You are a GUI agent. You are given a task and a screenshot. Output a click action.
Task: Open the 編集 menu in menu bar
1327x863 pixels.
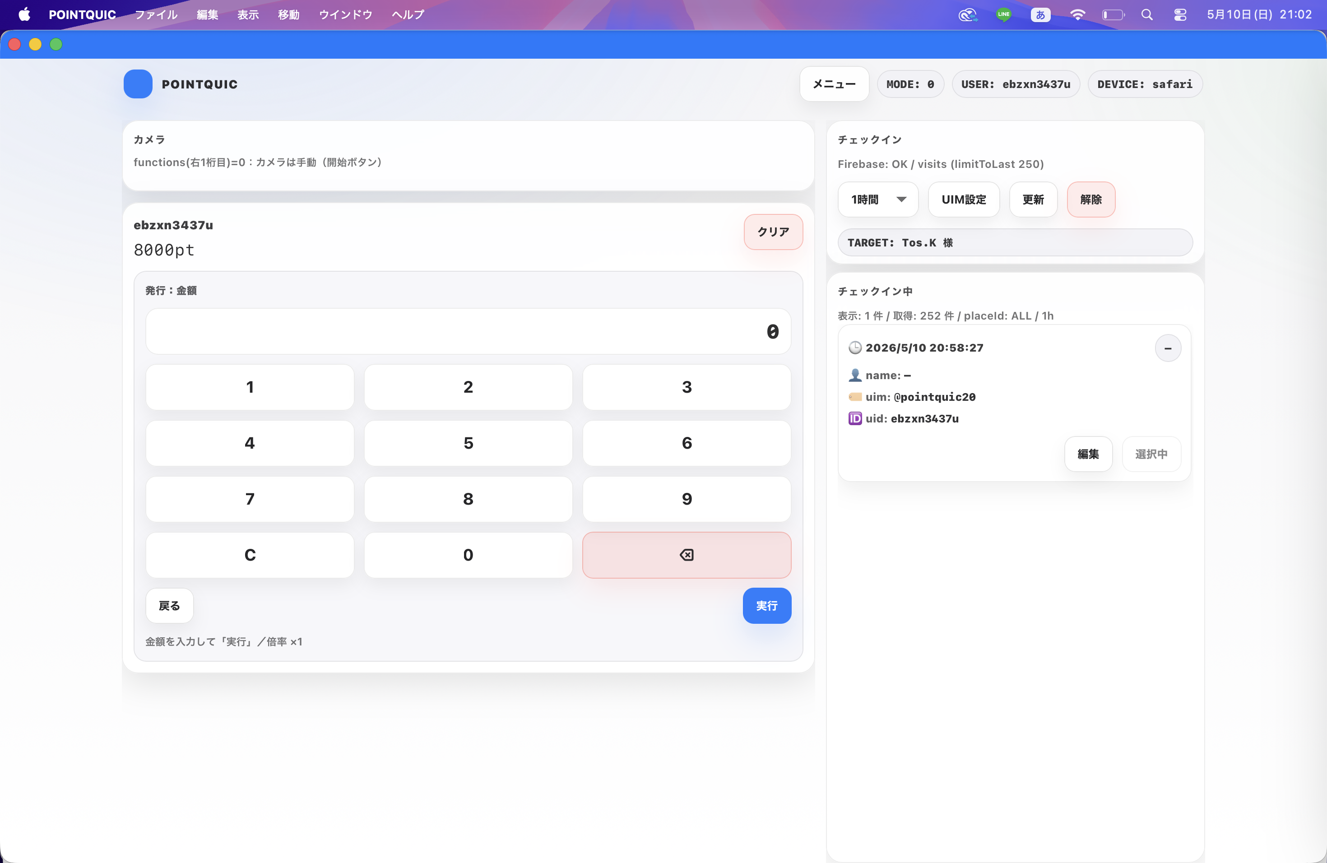pos(208,14)
